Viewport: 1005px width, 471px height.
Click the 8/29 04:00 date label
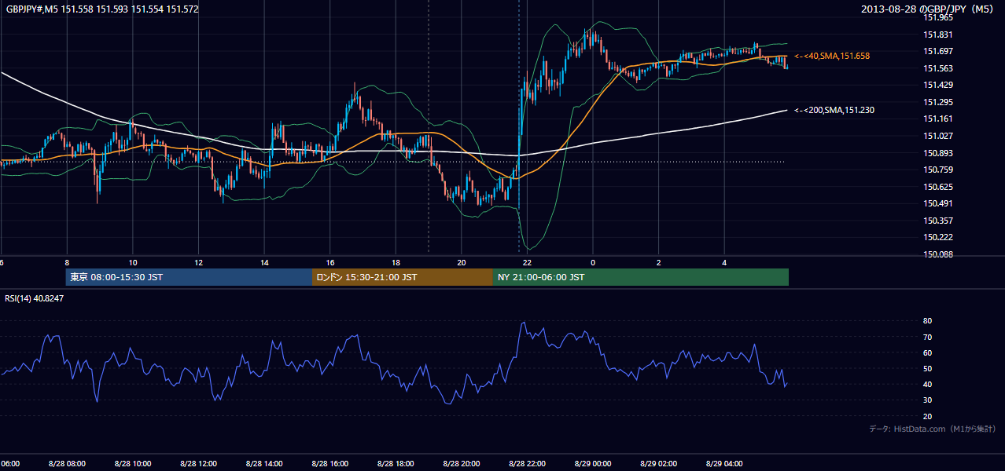724,463
